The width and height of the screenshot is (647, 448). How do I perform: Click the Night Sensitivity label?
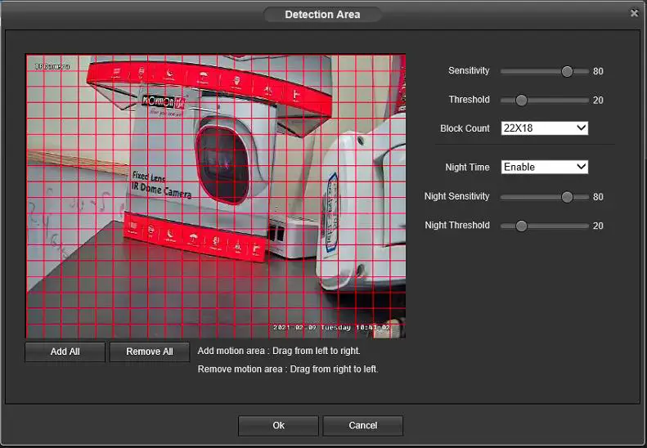tap(456, 196)
